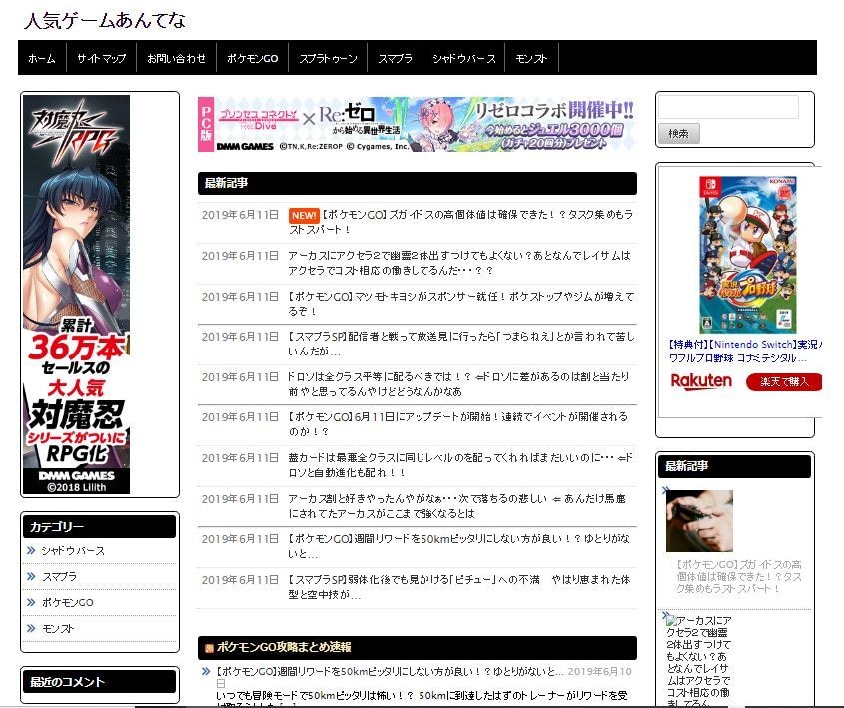Open article about ドロシは全クラス平等に配るべき
The width and height of the screenshot is (844, 708).
[458, 384]
